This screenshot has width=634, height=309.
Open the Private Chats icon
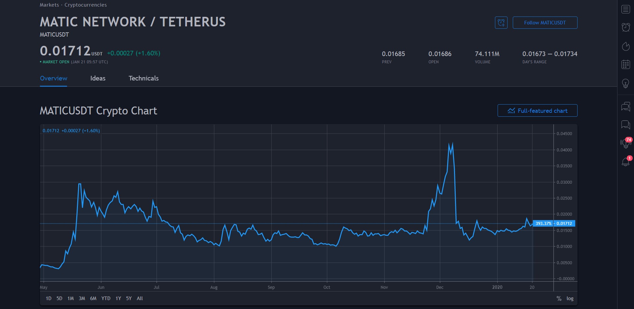click(x=626, y=125)
